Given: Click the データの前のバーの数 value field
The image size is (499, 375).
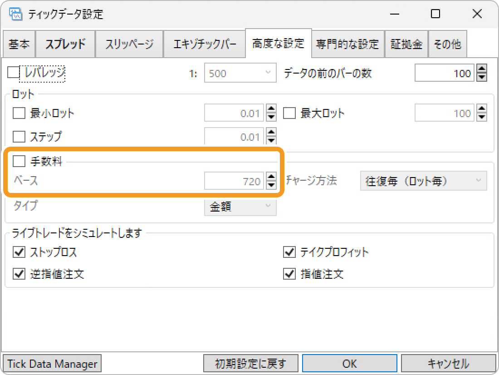Looking at the screenshot, I should point(444,73).
